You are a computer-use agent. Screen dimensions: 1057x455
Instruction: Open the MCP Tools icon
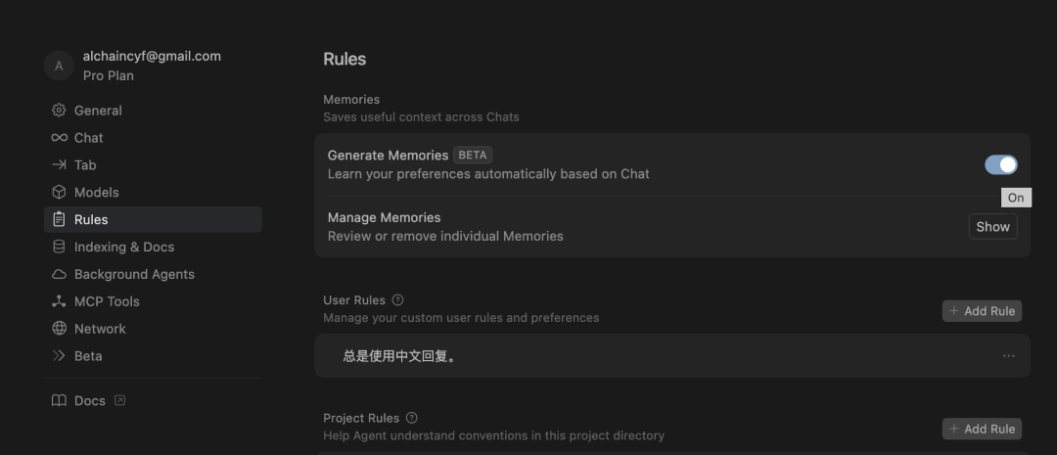60,301
